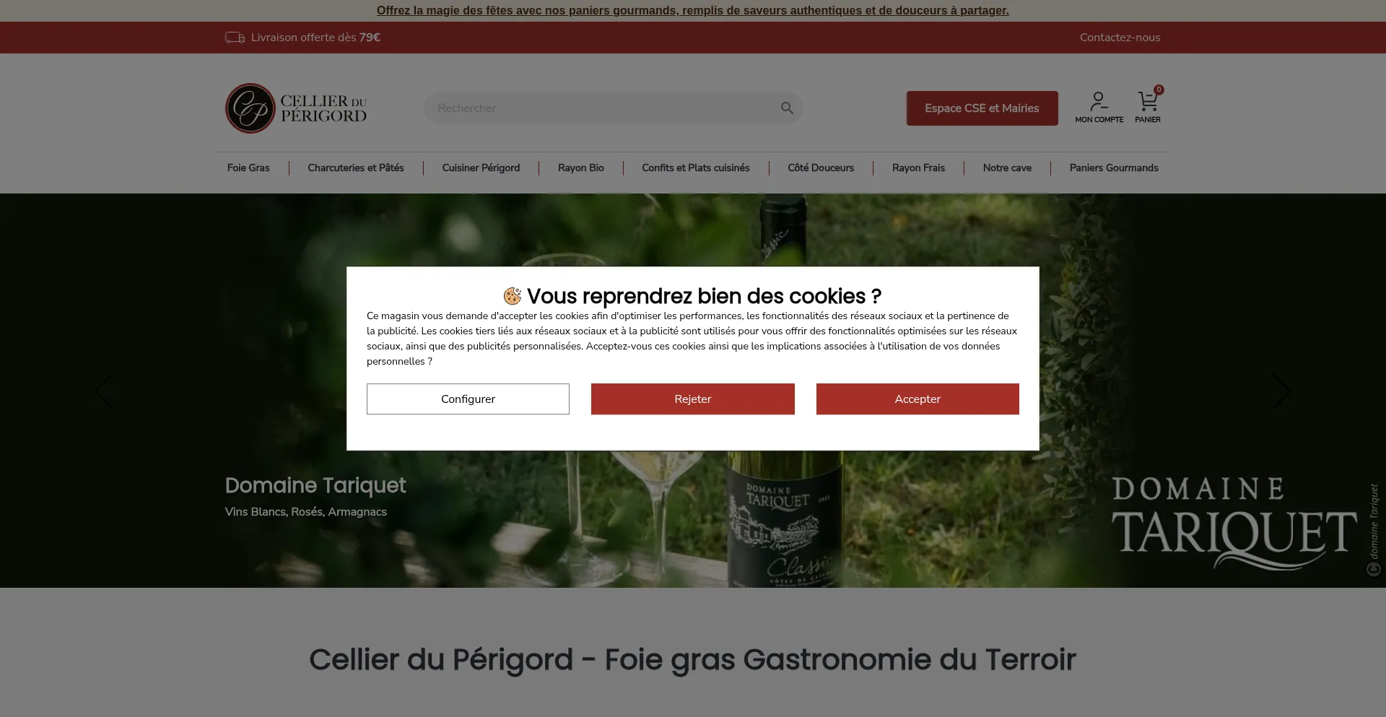
Task: Open the Notre cave menu
Action: tap(1007, 168)
